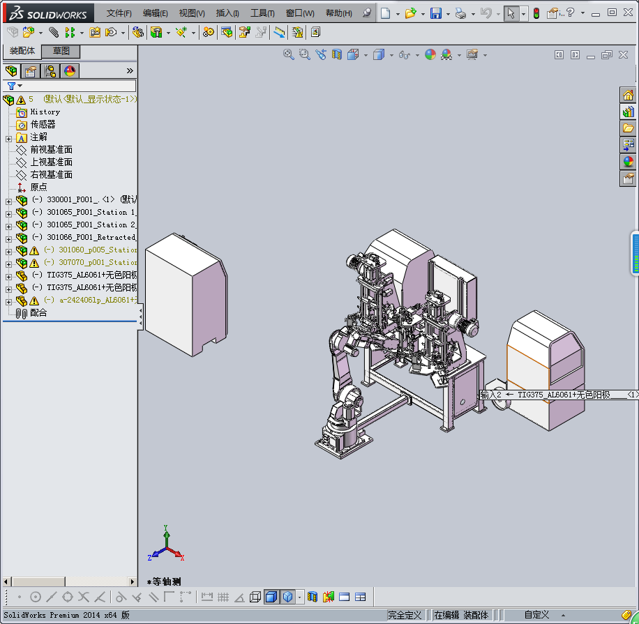Expand the 注解 annotations folder

click(8, 137)
